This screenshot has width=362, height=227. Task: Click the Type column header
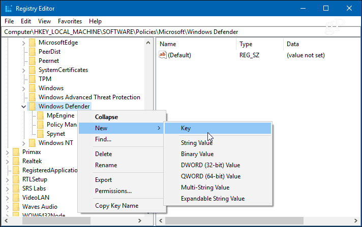point(260,44)
